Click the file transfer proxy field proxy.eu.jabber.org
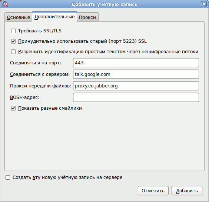 tap(136, 86)
